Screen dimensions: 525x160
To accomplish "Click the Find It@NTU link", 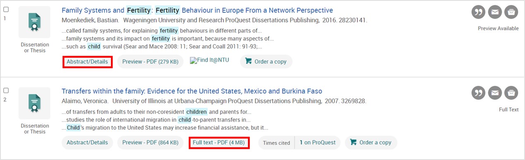I will [210, 60].
